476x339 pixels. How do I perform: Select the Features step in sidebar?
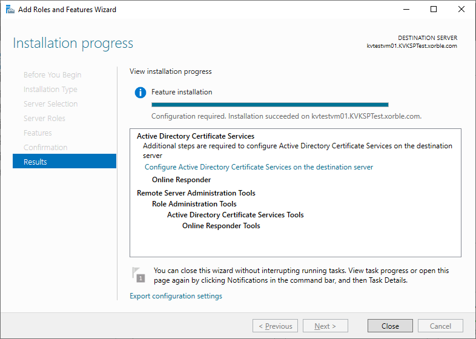point(38,133)
